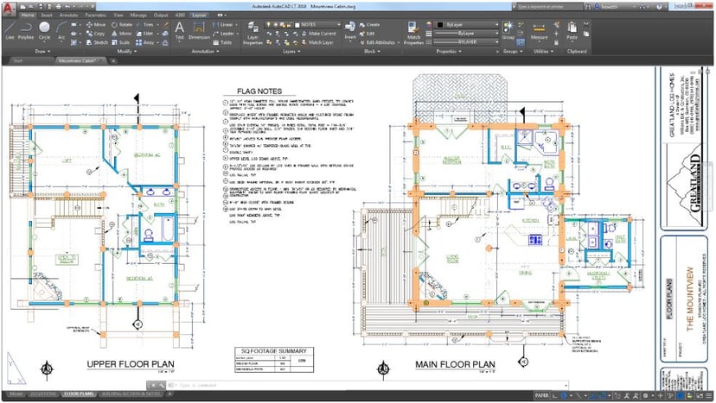Viewport: 716px width, 403px height.
Task: Select the Text annotation tool
Action: click(180, 30)
